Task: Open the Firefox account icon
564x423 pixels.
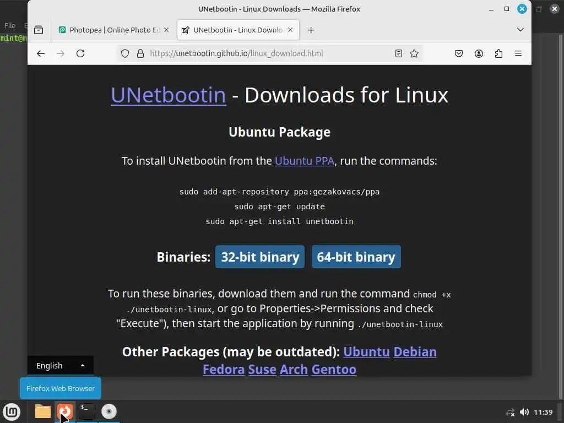Action: point(479,53)
